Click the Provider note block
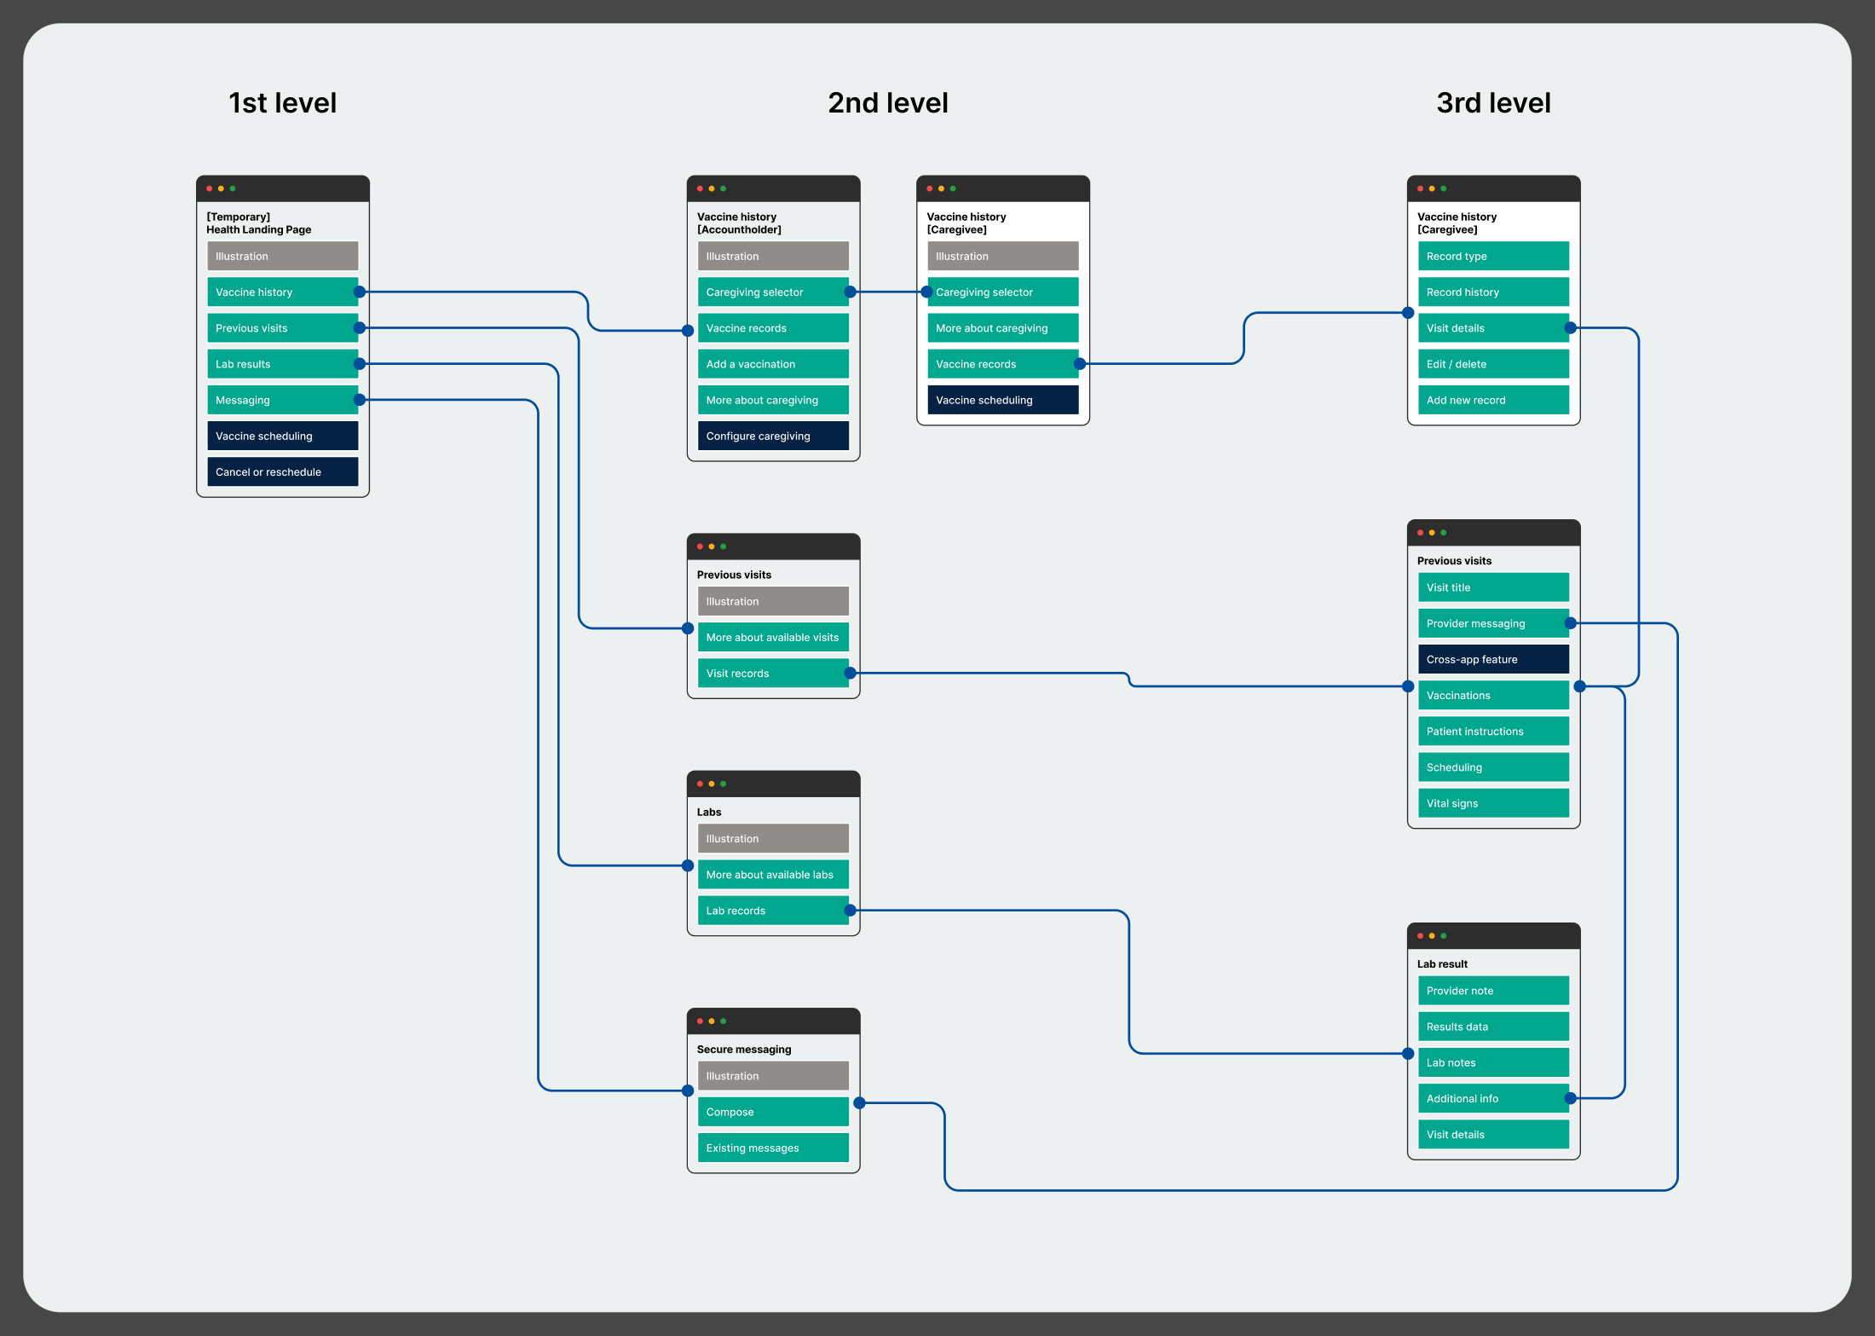 click(x=1493, y=991)
